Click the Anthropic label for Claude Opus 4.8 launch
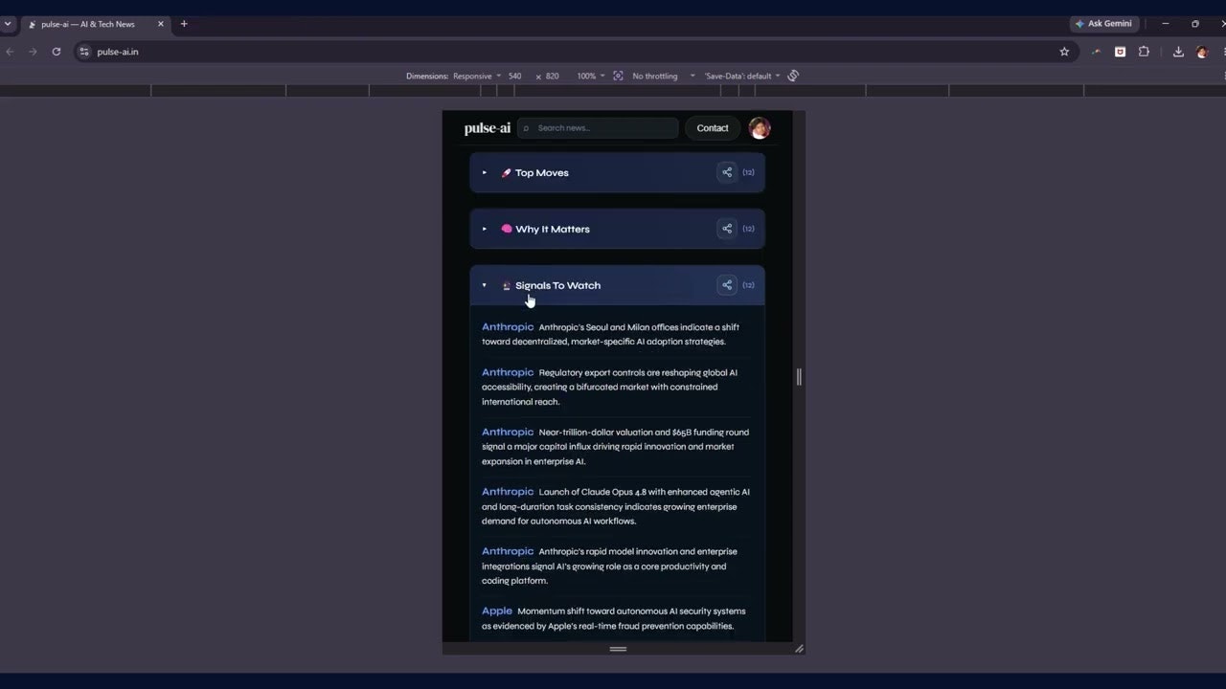Image resolution: width=1226 pixels, height=689 pixels. pos(508,492)
